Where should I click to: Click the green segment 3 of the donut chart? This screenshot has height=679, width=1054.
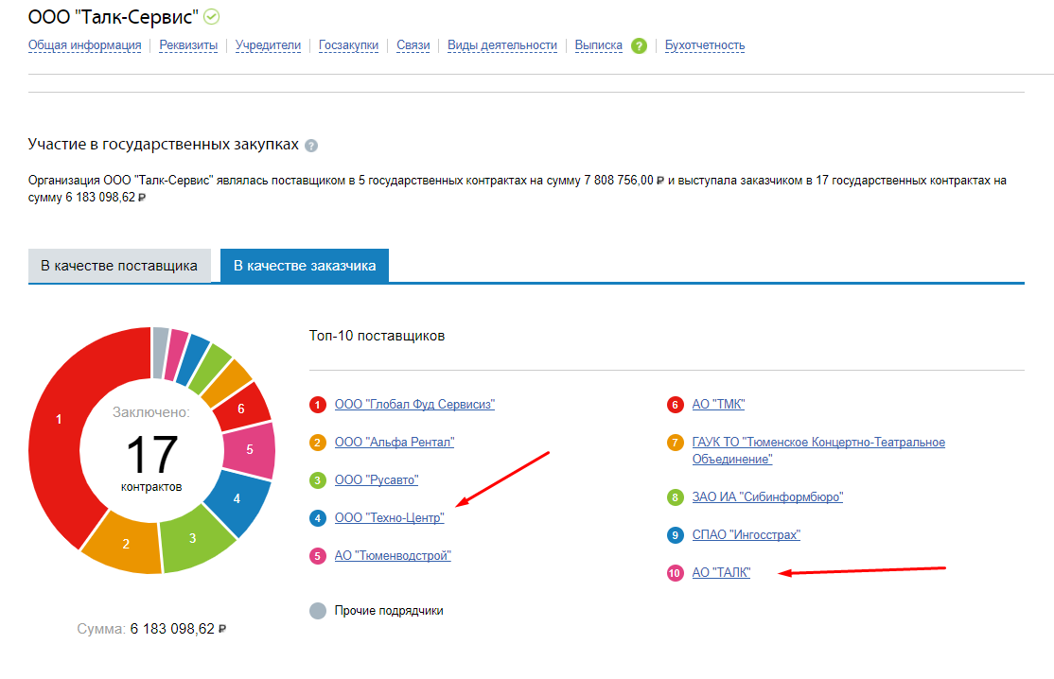click(194, 539)
